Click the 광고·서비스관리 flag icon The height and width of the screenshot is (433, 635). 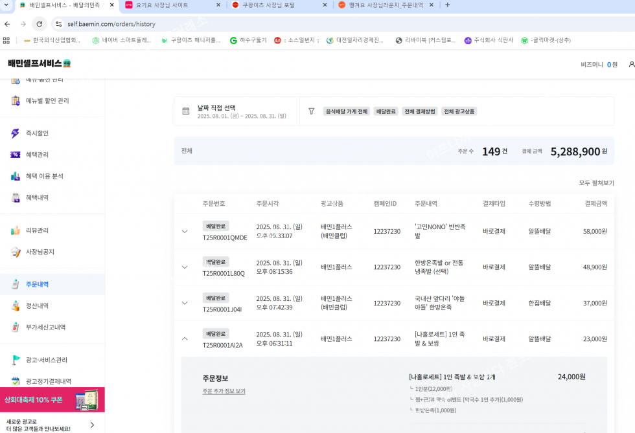(16, 360)
